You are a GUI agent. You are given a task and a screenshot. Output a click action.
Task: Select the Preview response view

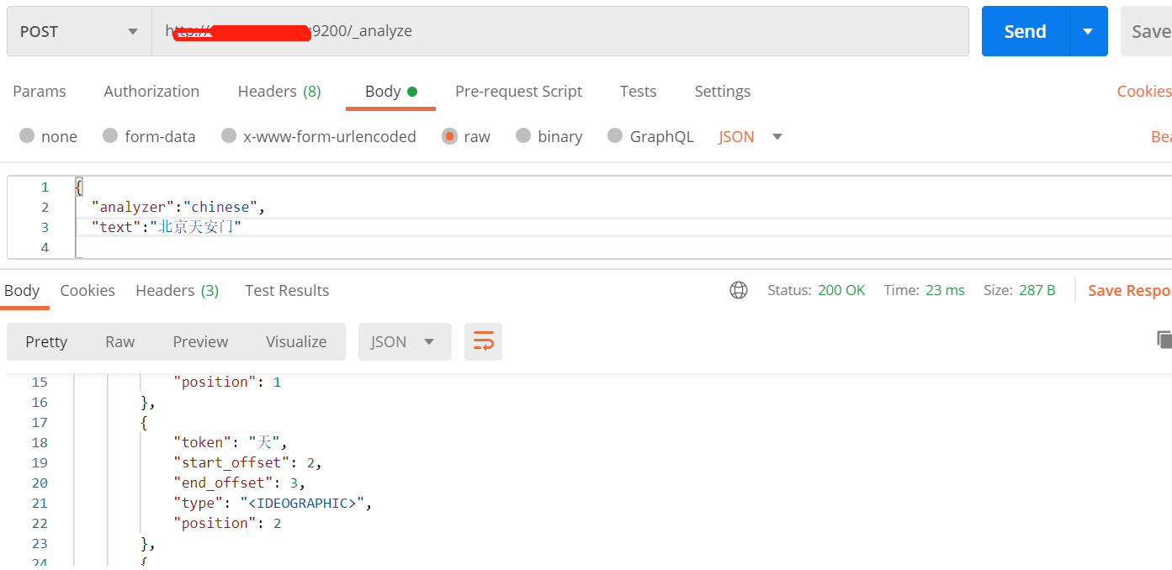pos(200,341)
